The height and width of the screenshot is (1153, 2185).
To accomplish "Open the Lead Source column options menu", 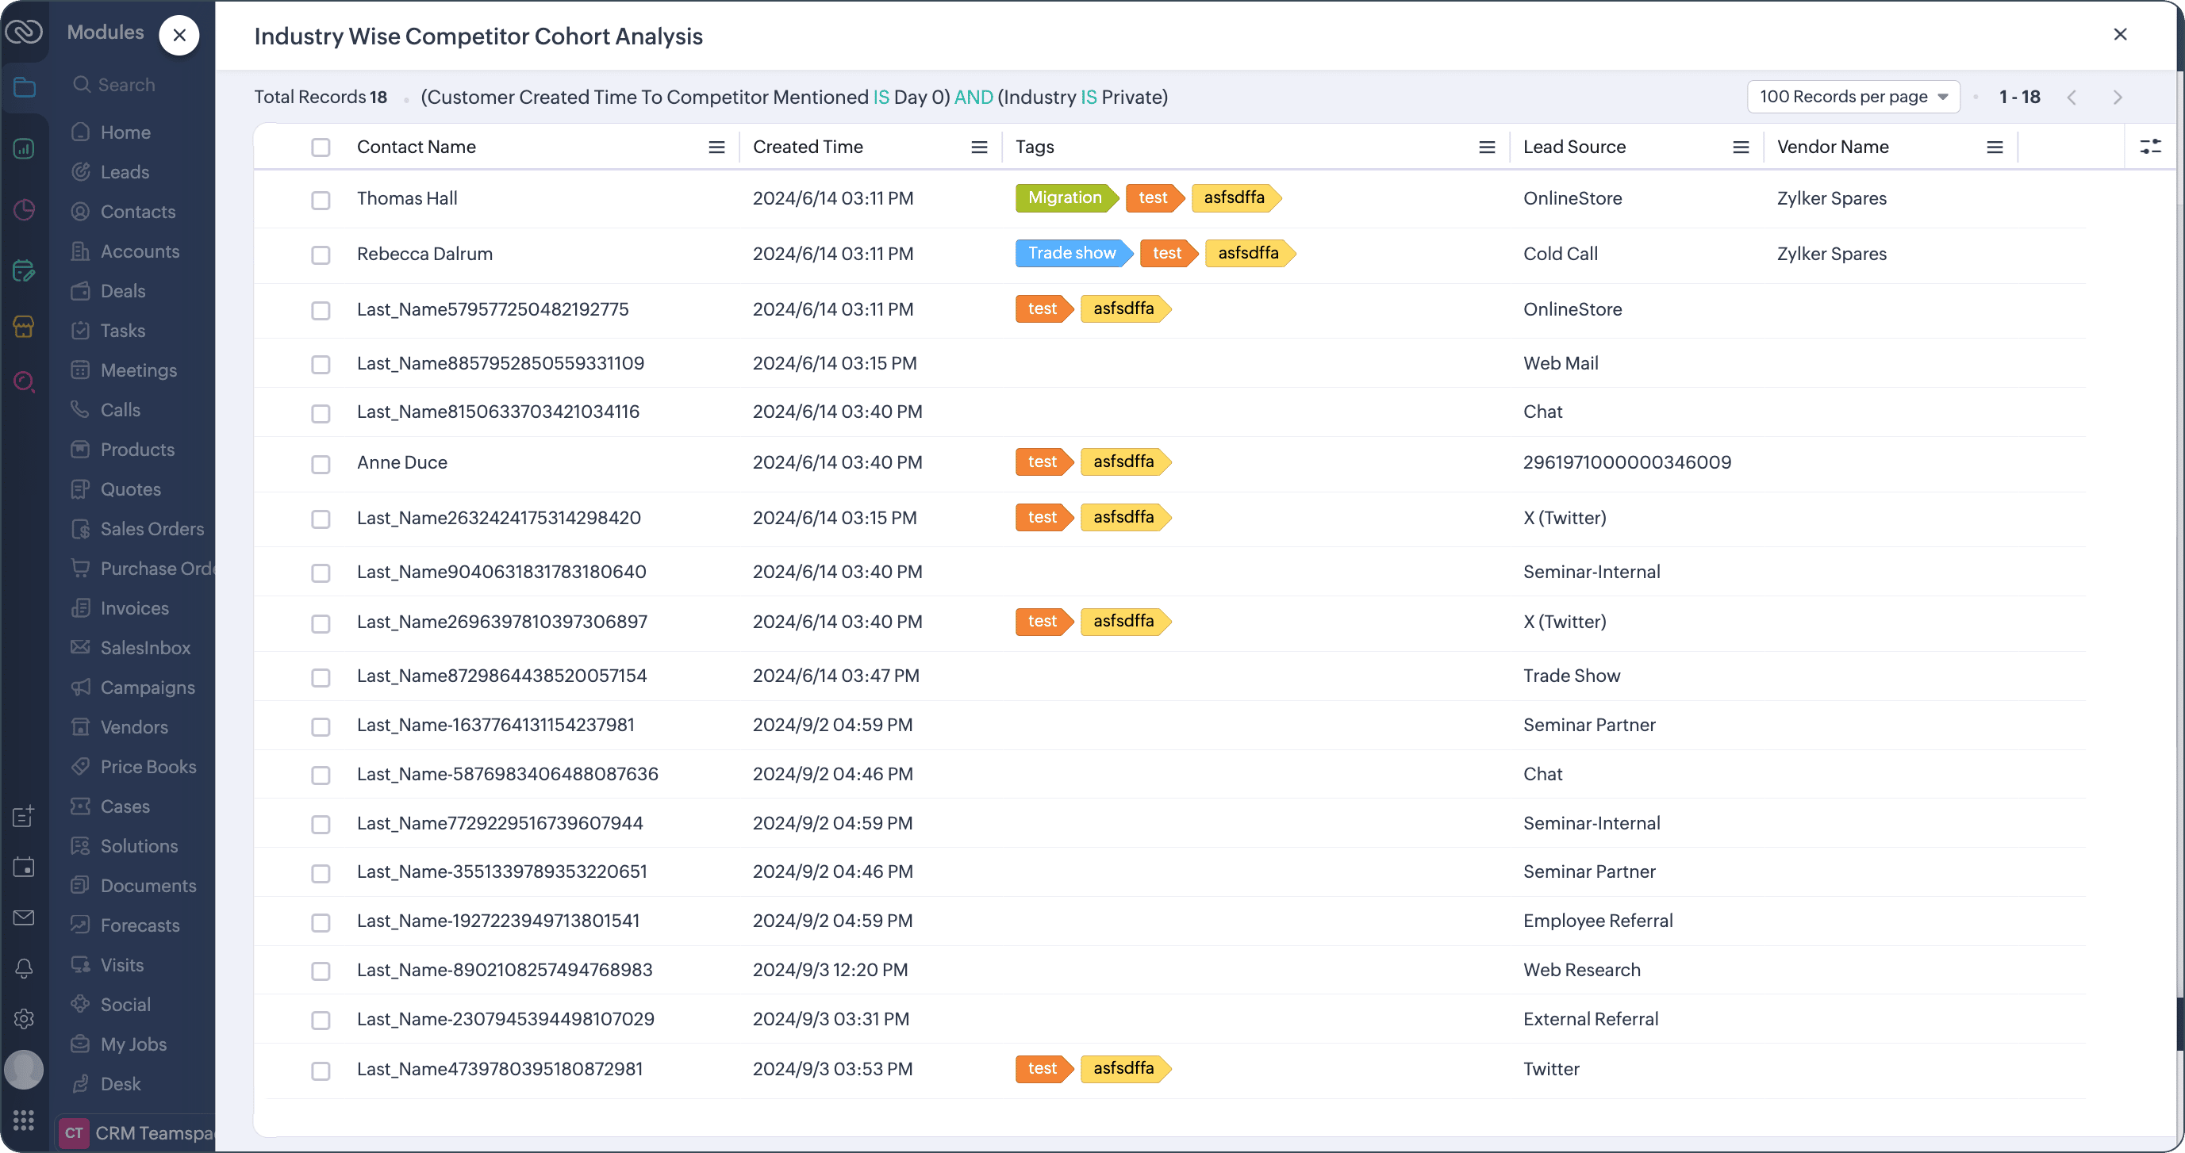I will point(1741,147).
